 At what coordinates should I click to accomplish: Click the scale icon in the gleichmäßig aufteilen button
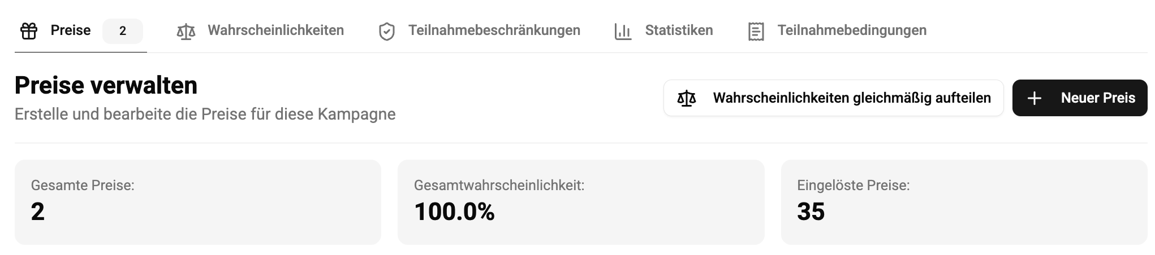(x=687, y=99)
